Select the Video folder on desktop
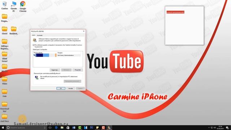This screenshot has width=231, height=130. [5, 81]
